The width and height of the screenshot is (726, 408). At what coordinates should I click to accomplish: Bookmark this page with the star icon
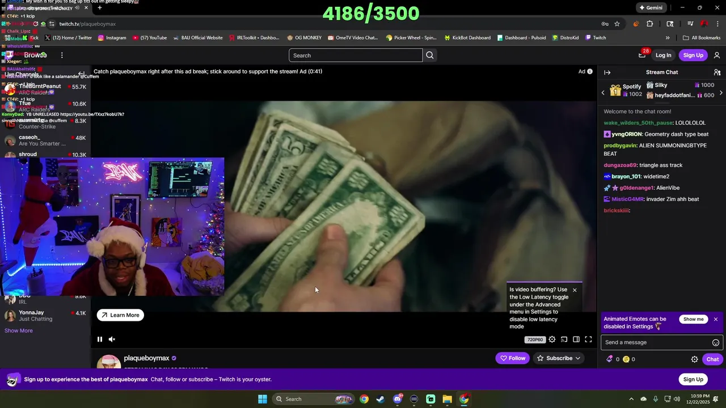coord(617,24)
